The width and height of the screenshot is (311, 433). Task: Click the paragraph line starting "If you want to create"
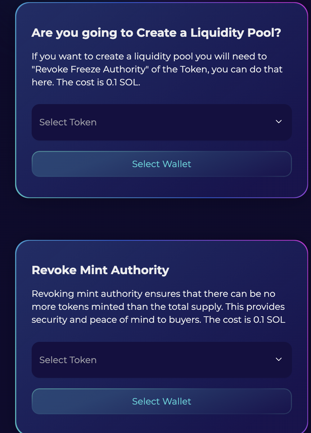(149, 57)
